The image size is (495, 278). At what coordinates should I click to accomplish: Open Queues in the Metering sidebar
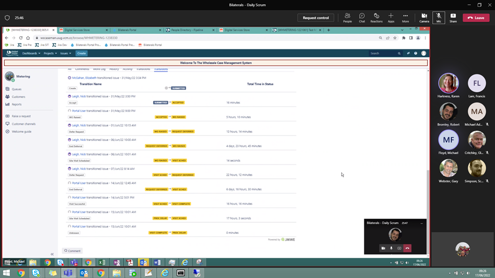[16, 89]
